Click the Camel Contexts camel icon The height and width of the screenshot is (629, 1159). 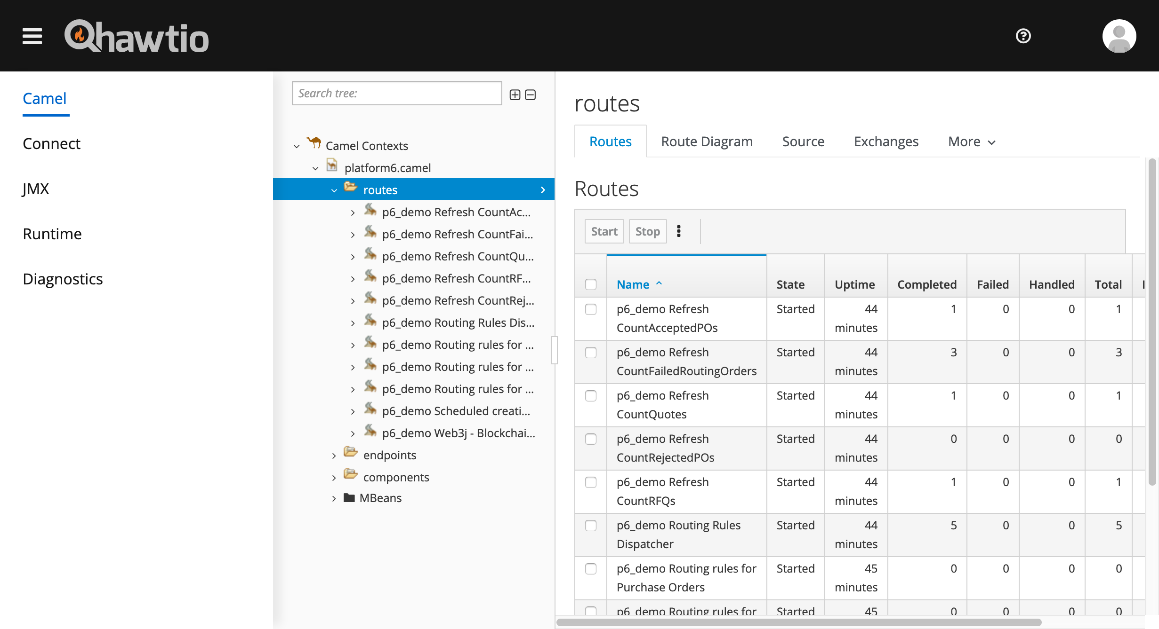tap(314, 142)
